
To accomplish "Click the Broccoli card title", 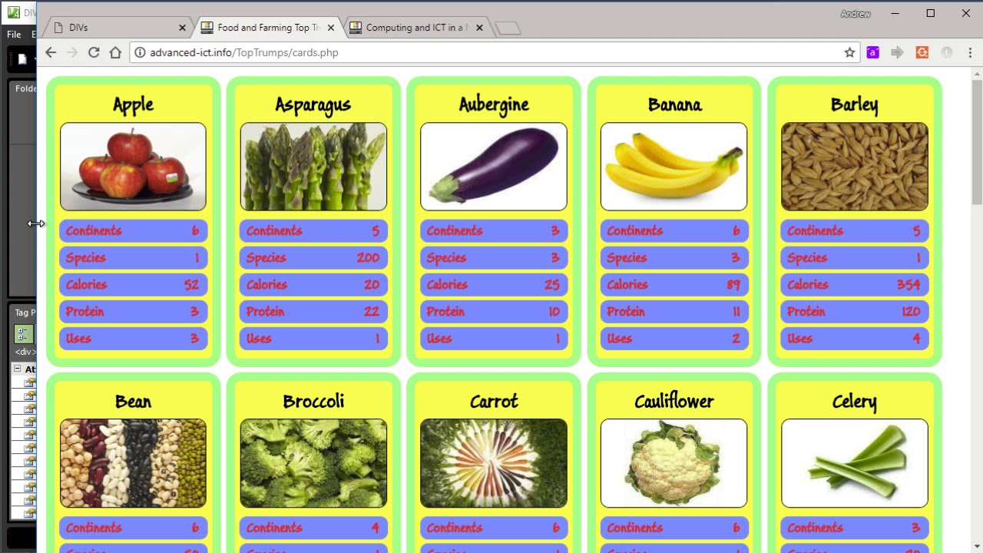I will pyautogui.click(x=313, y=401).
